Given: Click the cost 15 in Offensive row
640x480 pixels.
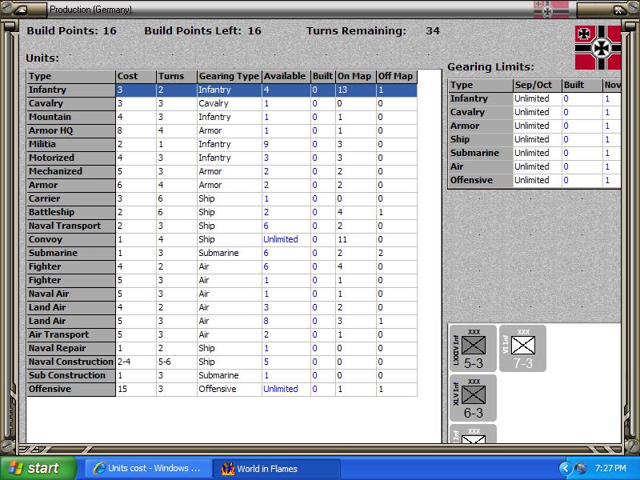Looking at the screenshot, I should (x=122, y=389).
